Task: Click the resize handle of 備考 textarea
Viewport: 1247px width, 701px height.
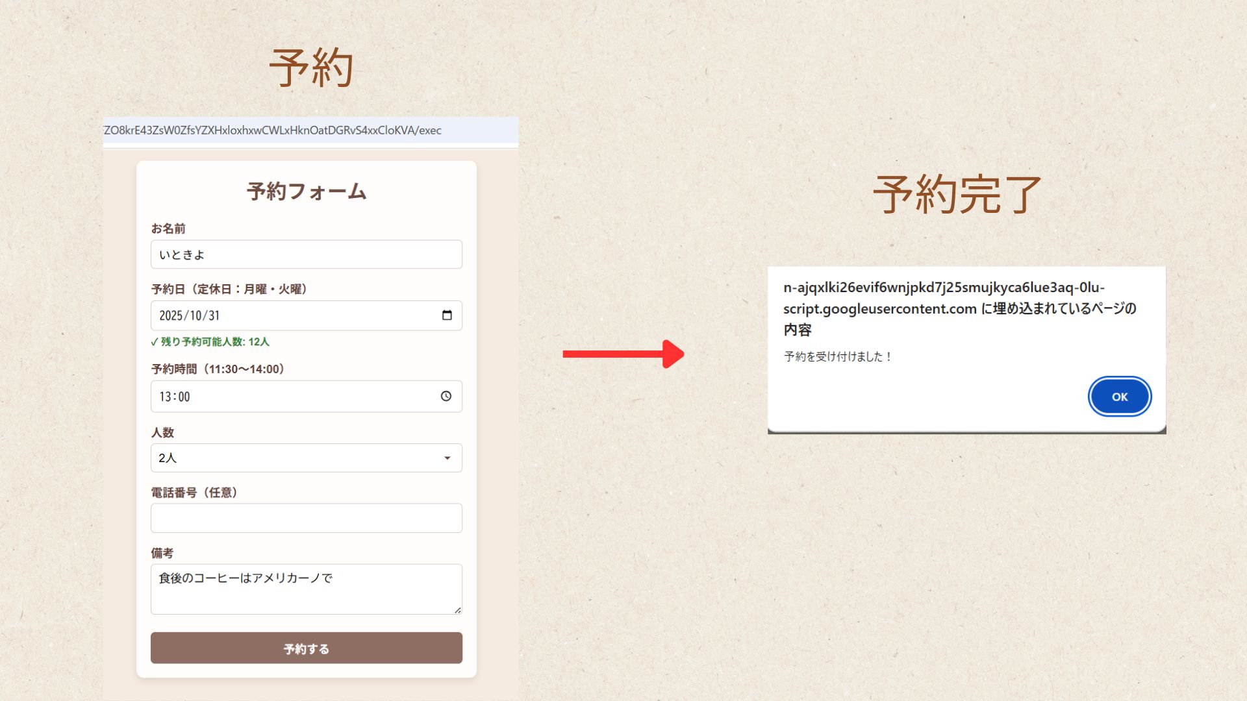Action: tap(458, 610)
